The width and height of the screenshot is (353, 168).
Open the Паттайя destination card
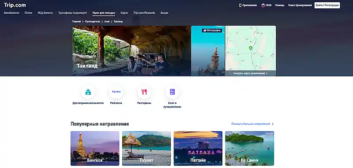(x=198, y=149)
